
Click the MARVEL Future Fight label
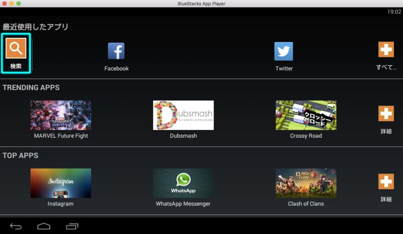click(61, 136)
